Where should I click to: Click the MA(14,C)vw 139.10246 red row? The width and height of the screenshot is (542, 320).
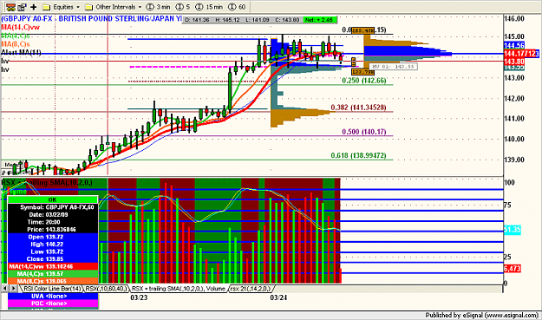click(x=53, y=266)
